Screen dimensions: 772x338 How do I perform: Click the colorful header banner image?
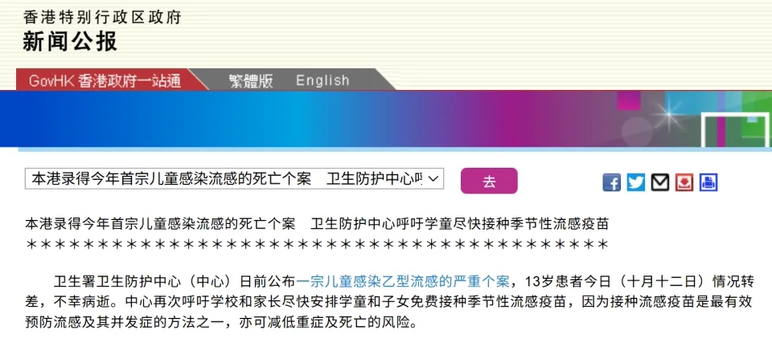[386, 119]
